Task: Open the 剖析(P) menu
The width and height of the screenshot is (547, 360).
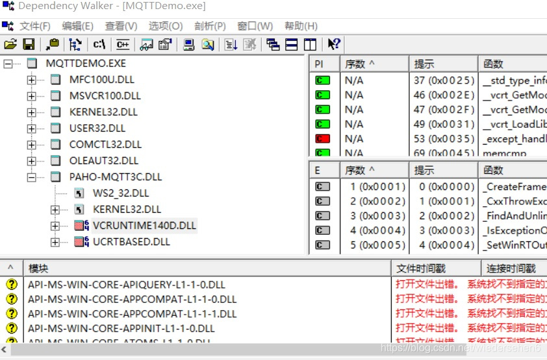Action: click(210, 26)
